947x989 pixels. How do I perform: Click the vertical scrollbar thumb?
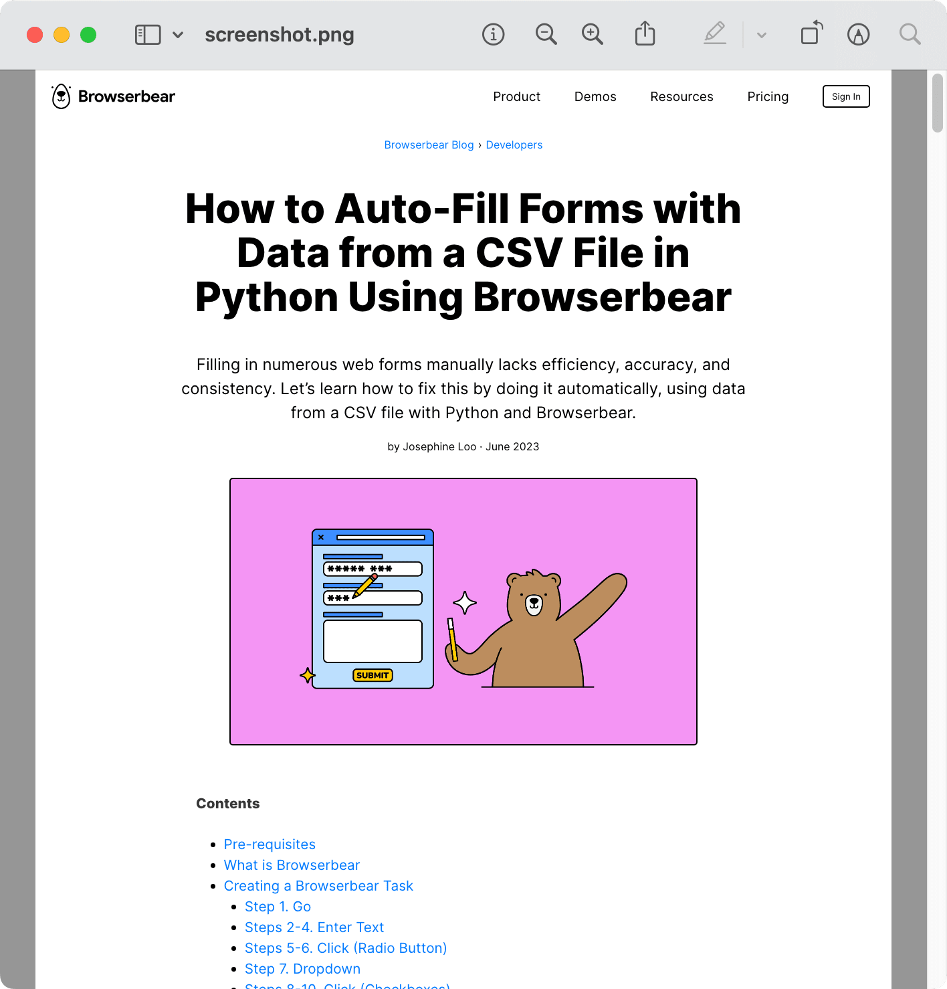click(937, 103)
